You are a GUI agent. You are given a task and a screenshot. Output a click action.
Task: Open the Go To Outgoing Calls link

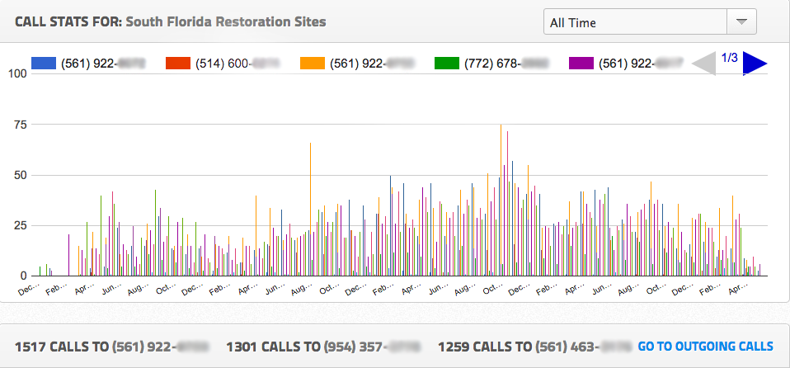(705, 346)
